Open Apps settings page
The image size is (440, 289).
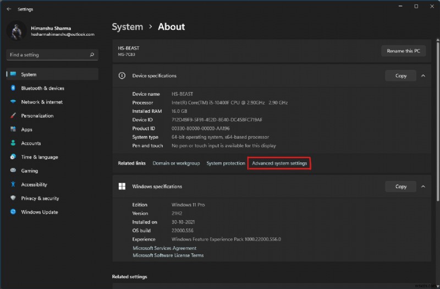click(x=52, y=129)
